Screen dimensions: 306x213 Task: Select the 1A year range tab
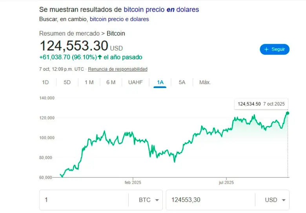pos(160,82)
